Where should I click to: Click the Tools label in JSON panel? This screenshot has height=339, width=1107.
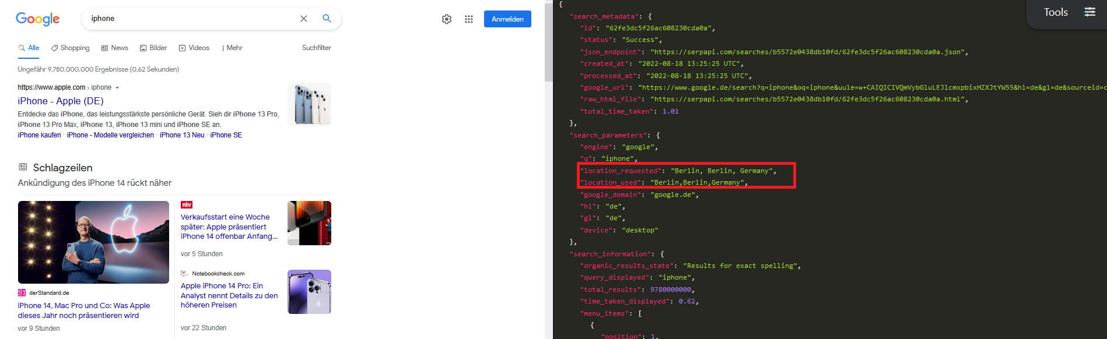tap(1056, 12)
